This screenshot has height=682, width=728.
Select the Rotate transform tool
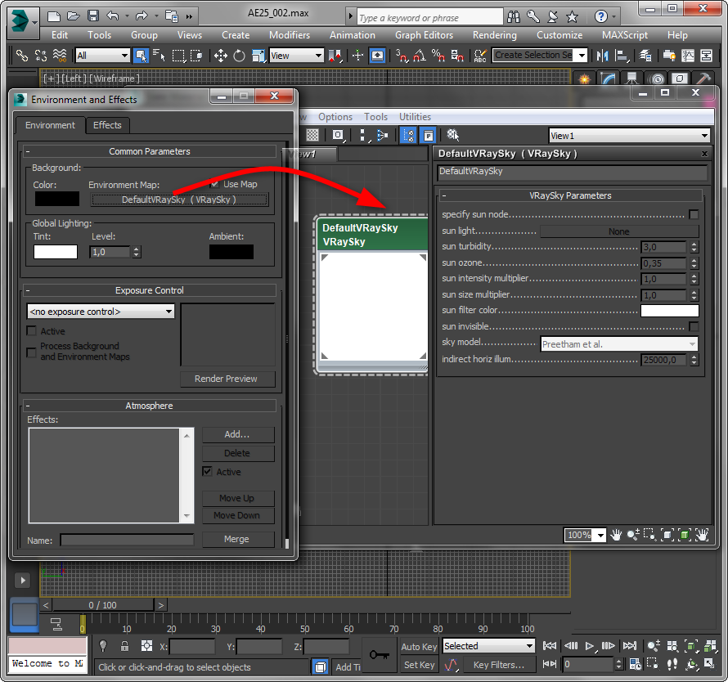pyautogui.click(x=239, y=56)
